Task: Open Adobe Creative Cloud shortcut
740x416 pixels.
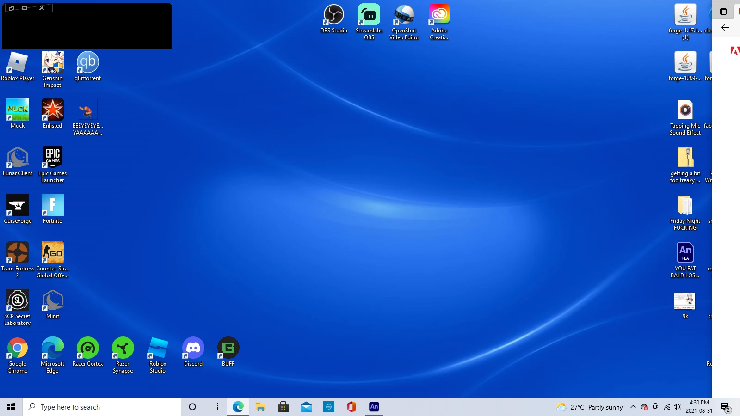Action: click(x=439, y=22)
